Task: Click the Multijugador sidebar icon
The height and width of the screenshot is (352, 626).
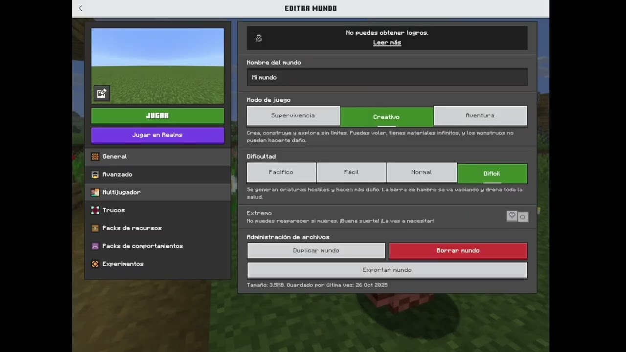Action: [x=95, y=192]
